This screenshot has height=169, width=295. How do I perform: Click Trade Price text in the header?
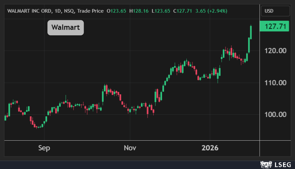click(90, 11)
